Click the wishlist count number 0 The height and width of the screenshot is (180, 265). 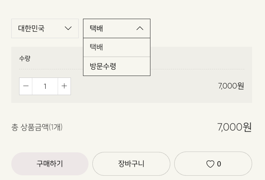[219, 164]
